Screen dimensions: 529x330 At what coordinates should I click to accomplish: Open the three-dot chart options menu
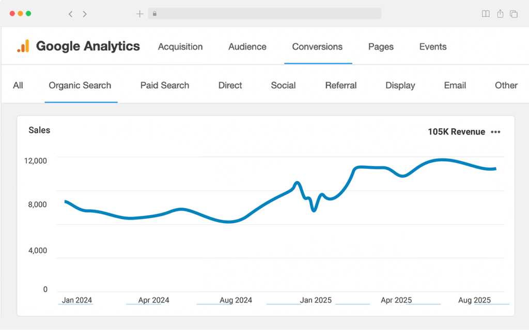click(x=495, y=132)
